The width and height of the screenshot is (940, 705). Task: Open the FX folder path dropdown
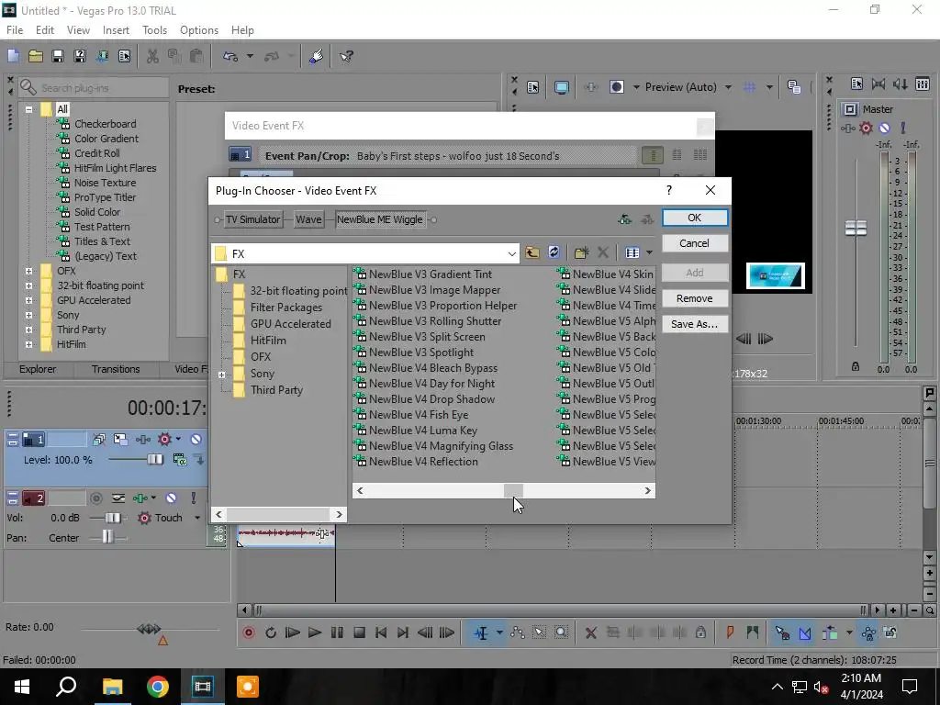(x=511, y=253)
